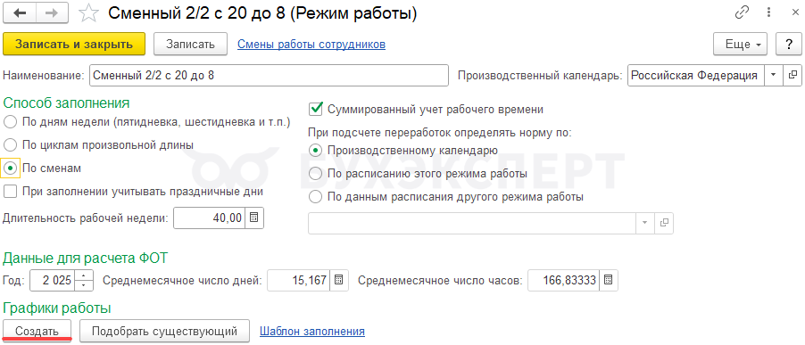
Task: Open Производственный календарь item form icon
Action: 792,76
